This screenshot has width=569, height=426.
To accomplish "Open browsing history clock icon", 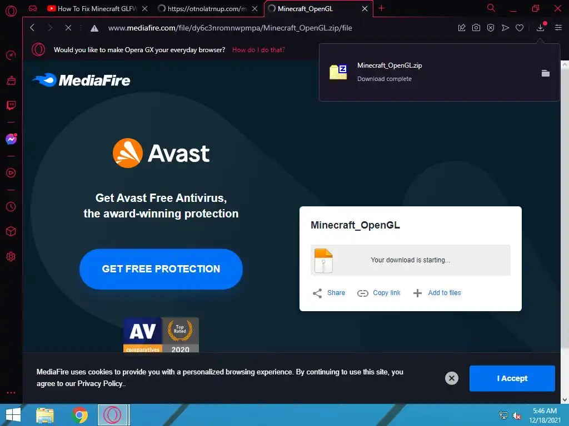I will coord(11,206).
